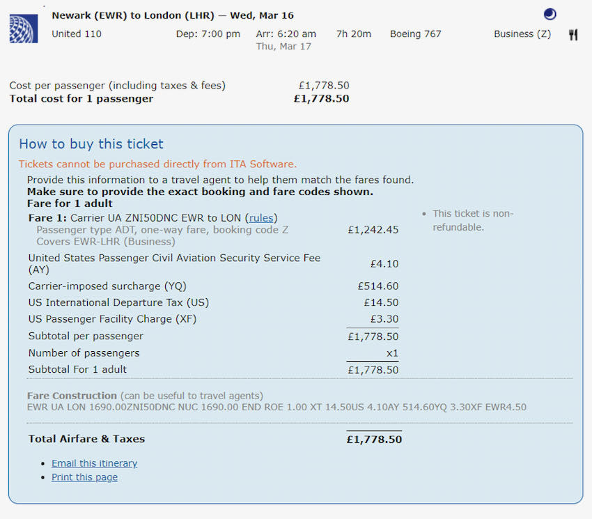Click the base fare amount £1,242.45
This screenshot has height=519, width=592.
pyautogui.click(x=373, y=230)
